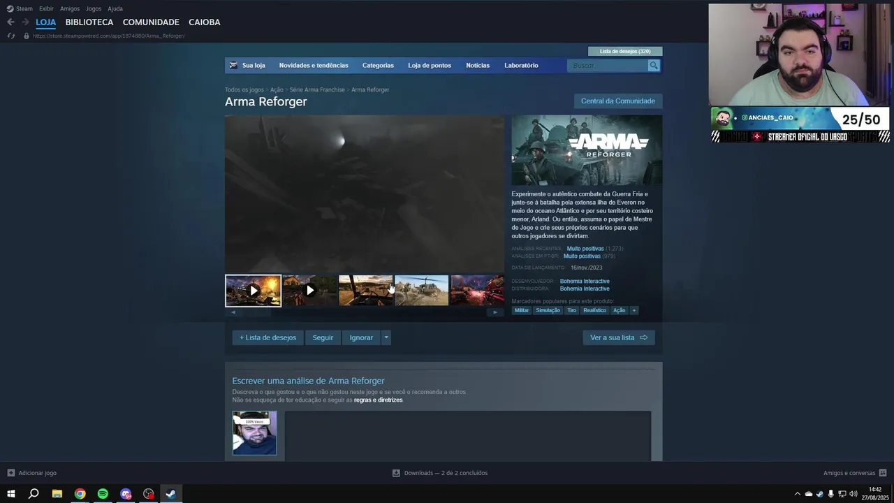This screenshot has width=894, height=503.
Task: Select the fifth screenshot thumbnail
Action: coord(477,291)
